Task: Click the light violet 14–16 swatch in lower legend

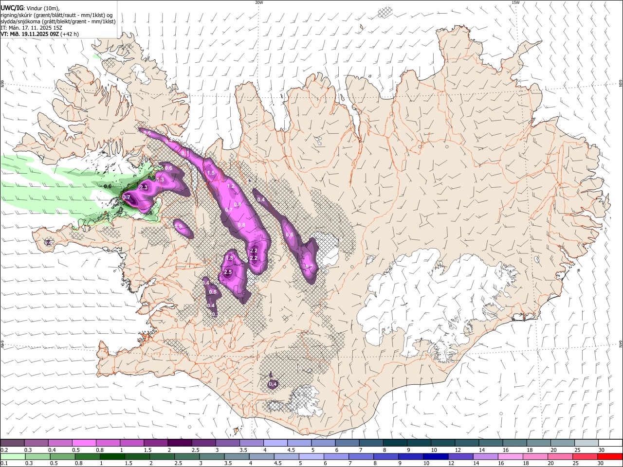Action: tap(485, 456)
